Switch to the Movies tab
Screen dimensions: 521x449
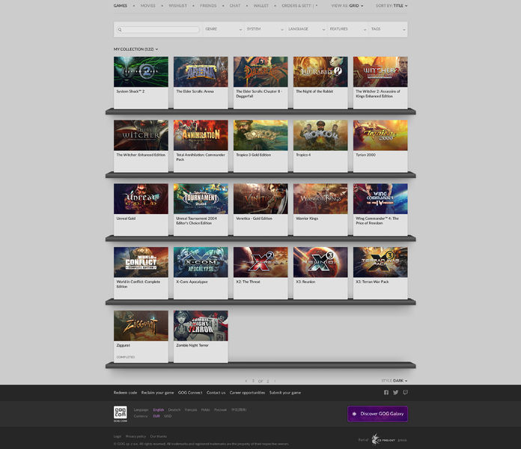(148, 6)
